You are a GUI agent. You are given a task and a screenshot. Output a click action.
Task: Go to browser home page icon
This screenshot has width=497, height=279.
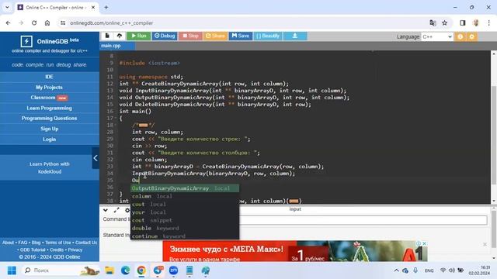[x=47, y=22]
